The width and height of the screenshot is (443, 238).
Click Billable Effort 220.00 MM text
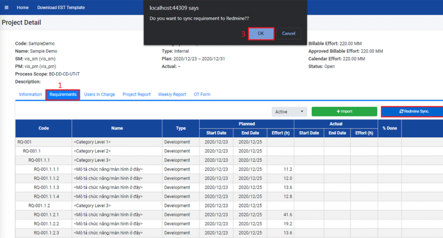coord(335,44)
